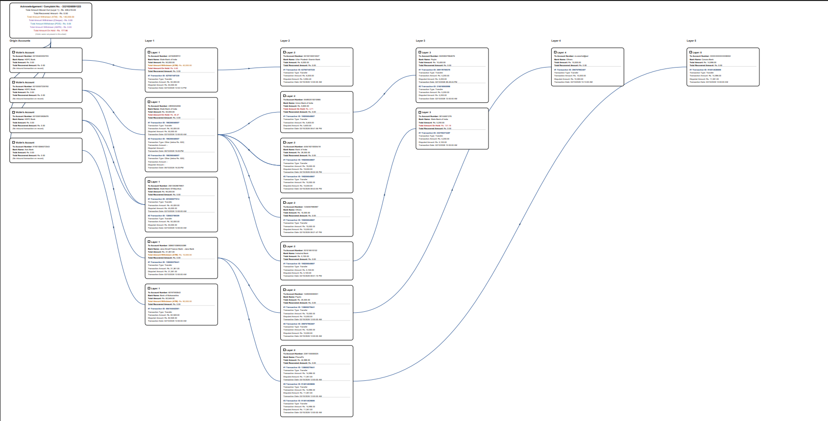
Task: Tick Layer 1 SBI card with three transactions
Action: coord(149,102)
